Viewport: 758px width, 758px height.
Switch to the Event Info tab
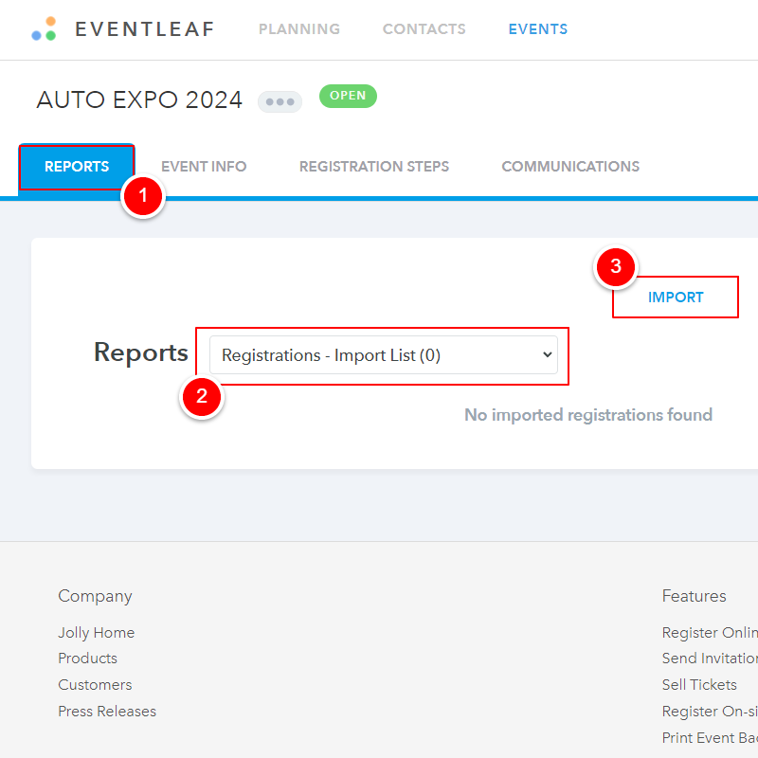[x=204, y=167]
